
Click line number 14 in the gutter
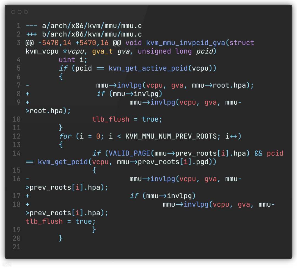(16, 154)
